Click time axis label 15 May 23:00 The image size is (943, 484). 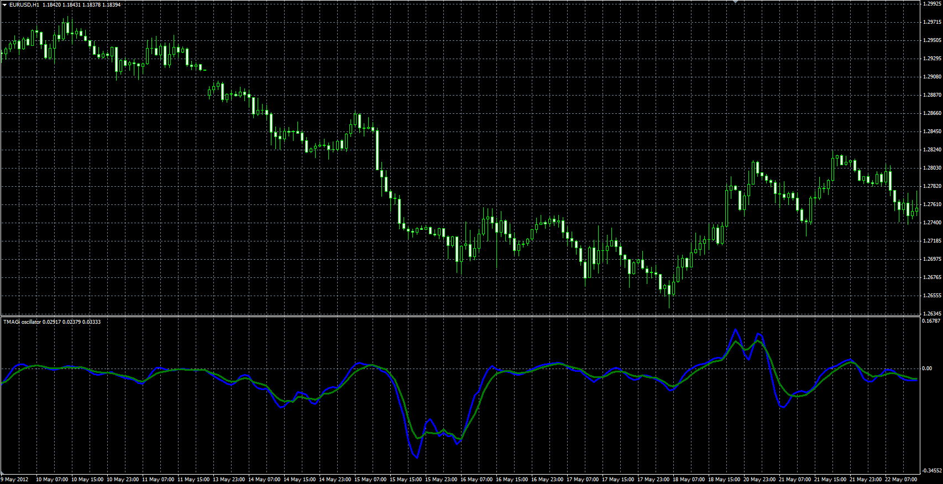click(441, 480)
